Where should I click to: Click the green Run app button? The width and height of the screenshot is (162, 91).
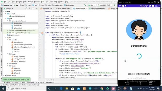click(x=115, y=5)
